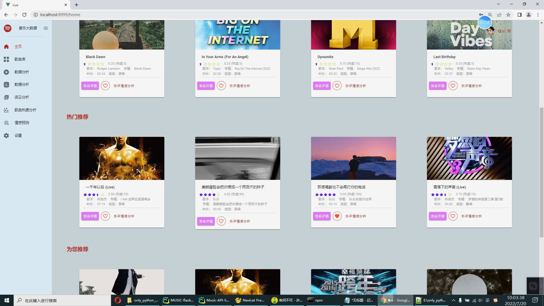Toggle favorite heart on 一千年以后 (Live) card
The height and width of the screenshot is (306, 544).
[x=105, y=216]
